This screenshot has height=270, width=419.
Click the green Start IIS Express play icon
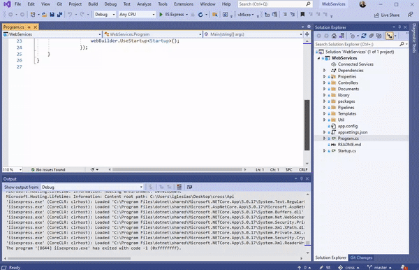[161, 15]
